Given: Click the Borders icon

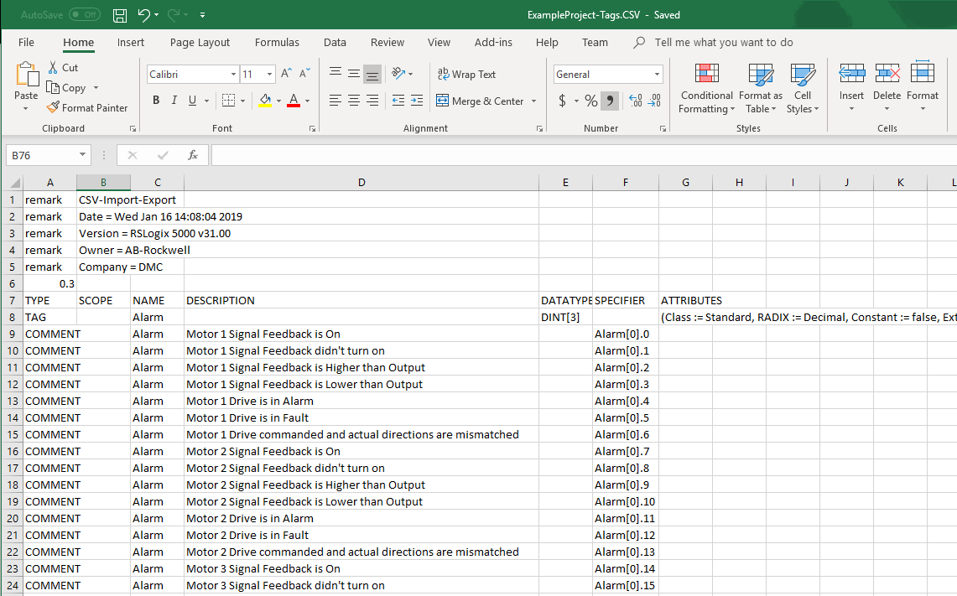Looking at the screenshot, I should 228,100.
